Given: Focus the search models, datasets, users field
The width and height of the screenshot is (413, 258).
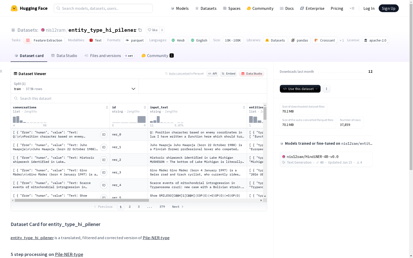Looking at the screenshot, I should (x=103, y=8).
